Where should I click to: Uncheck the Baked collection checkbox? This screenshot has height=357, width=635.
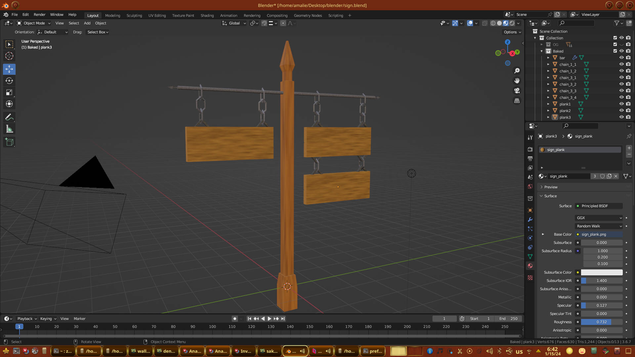615,51
